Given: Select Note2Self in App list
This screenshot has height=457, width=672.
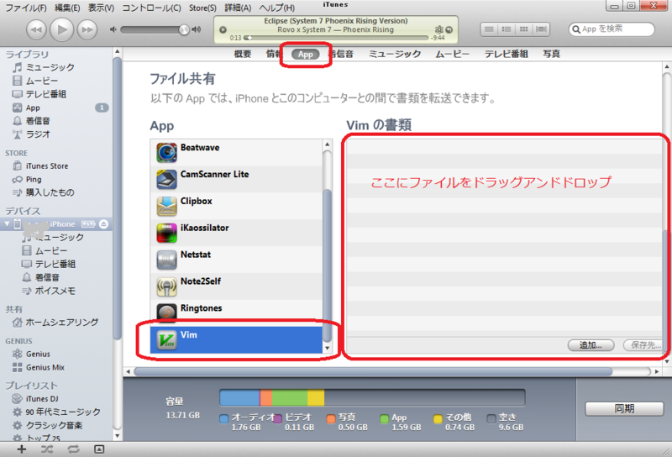Looking at the screenshot, I should coord(236,286).
